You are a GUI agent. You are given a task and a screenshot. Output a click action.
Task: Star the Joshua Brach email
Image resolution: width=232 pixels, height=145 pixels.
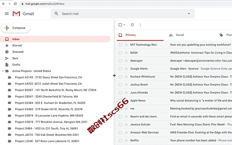click(126, 84)
